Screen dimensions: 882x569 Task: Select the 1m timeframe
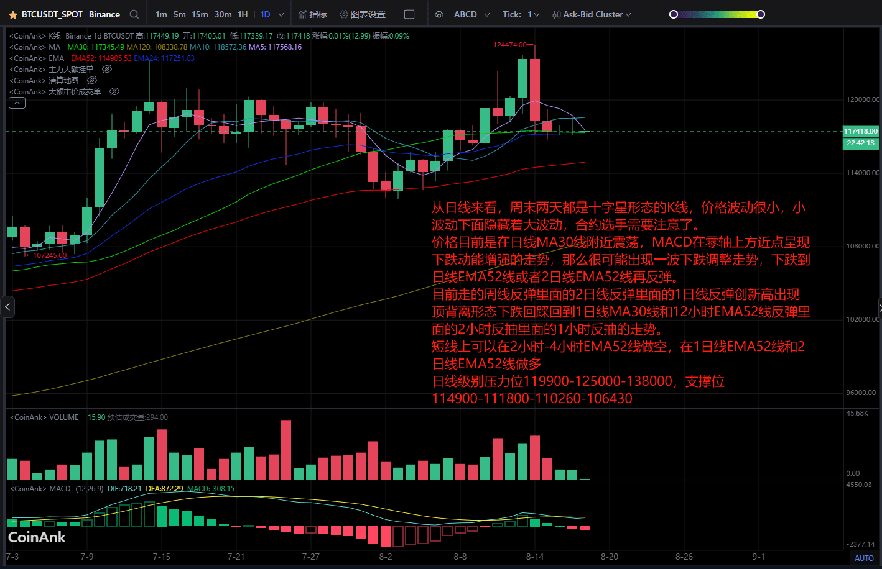(x=161, y=14)
